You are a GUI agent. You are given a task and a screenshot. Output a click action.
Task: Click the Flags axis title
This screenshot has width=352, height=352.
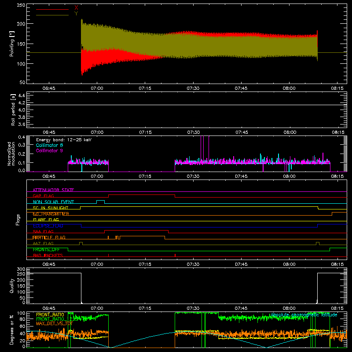click(x=18, y=220)
